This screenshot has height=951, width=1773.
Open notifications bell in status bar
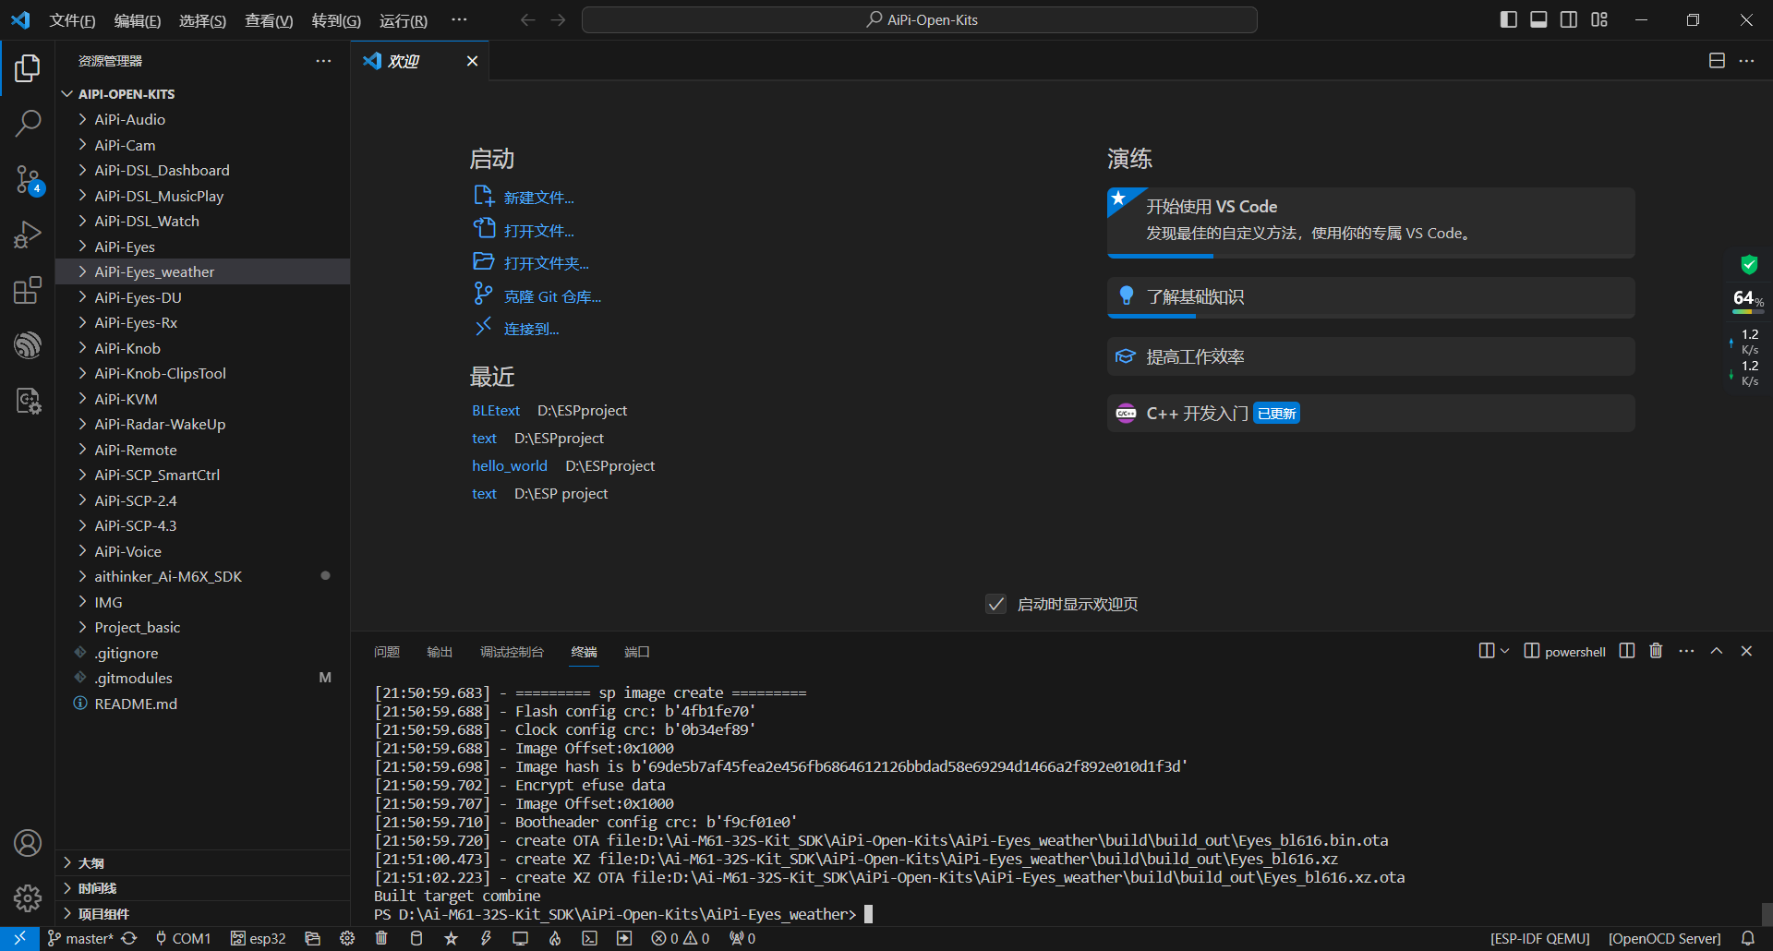(1747, 938)
